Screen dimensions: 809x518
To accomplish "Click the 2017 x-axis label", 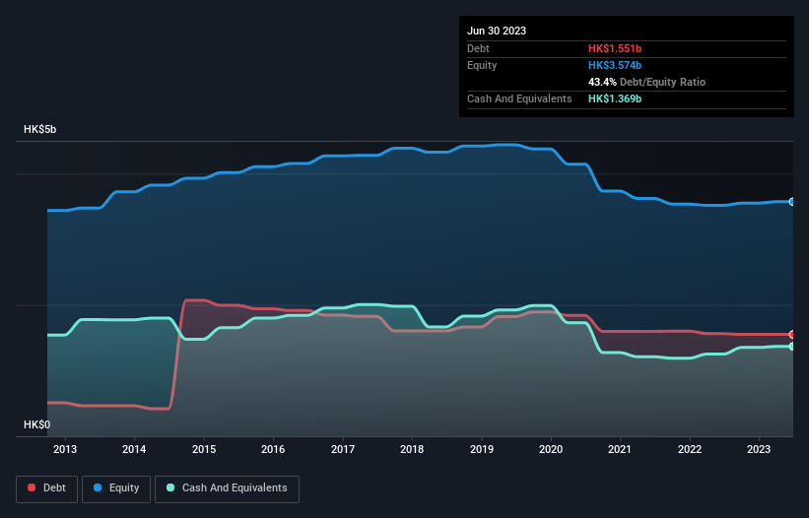I will point(343,449).
